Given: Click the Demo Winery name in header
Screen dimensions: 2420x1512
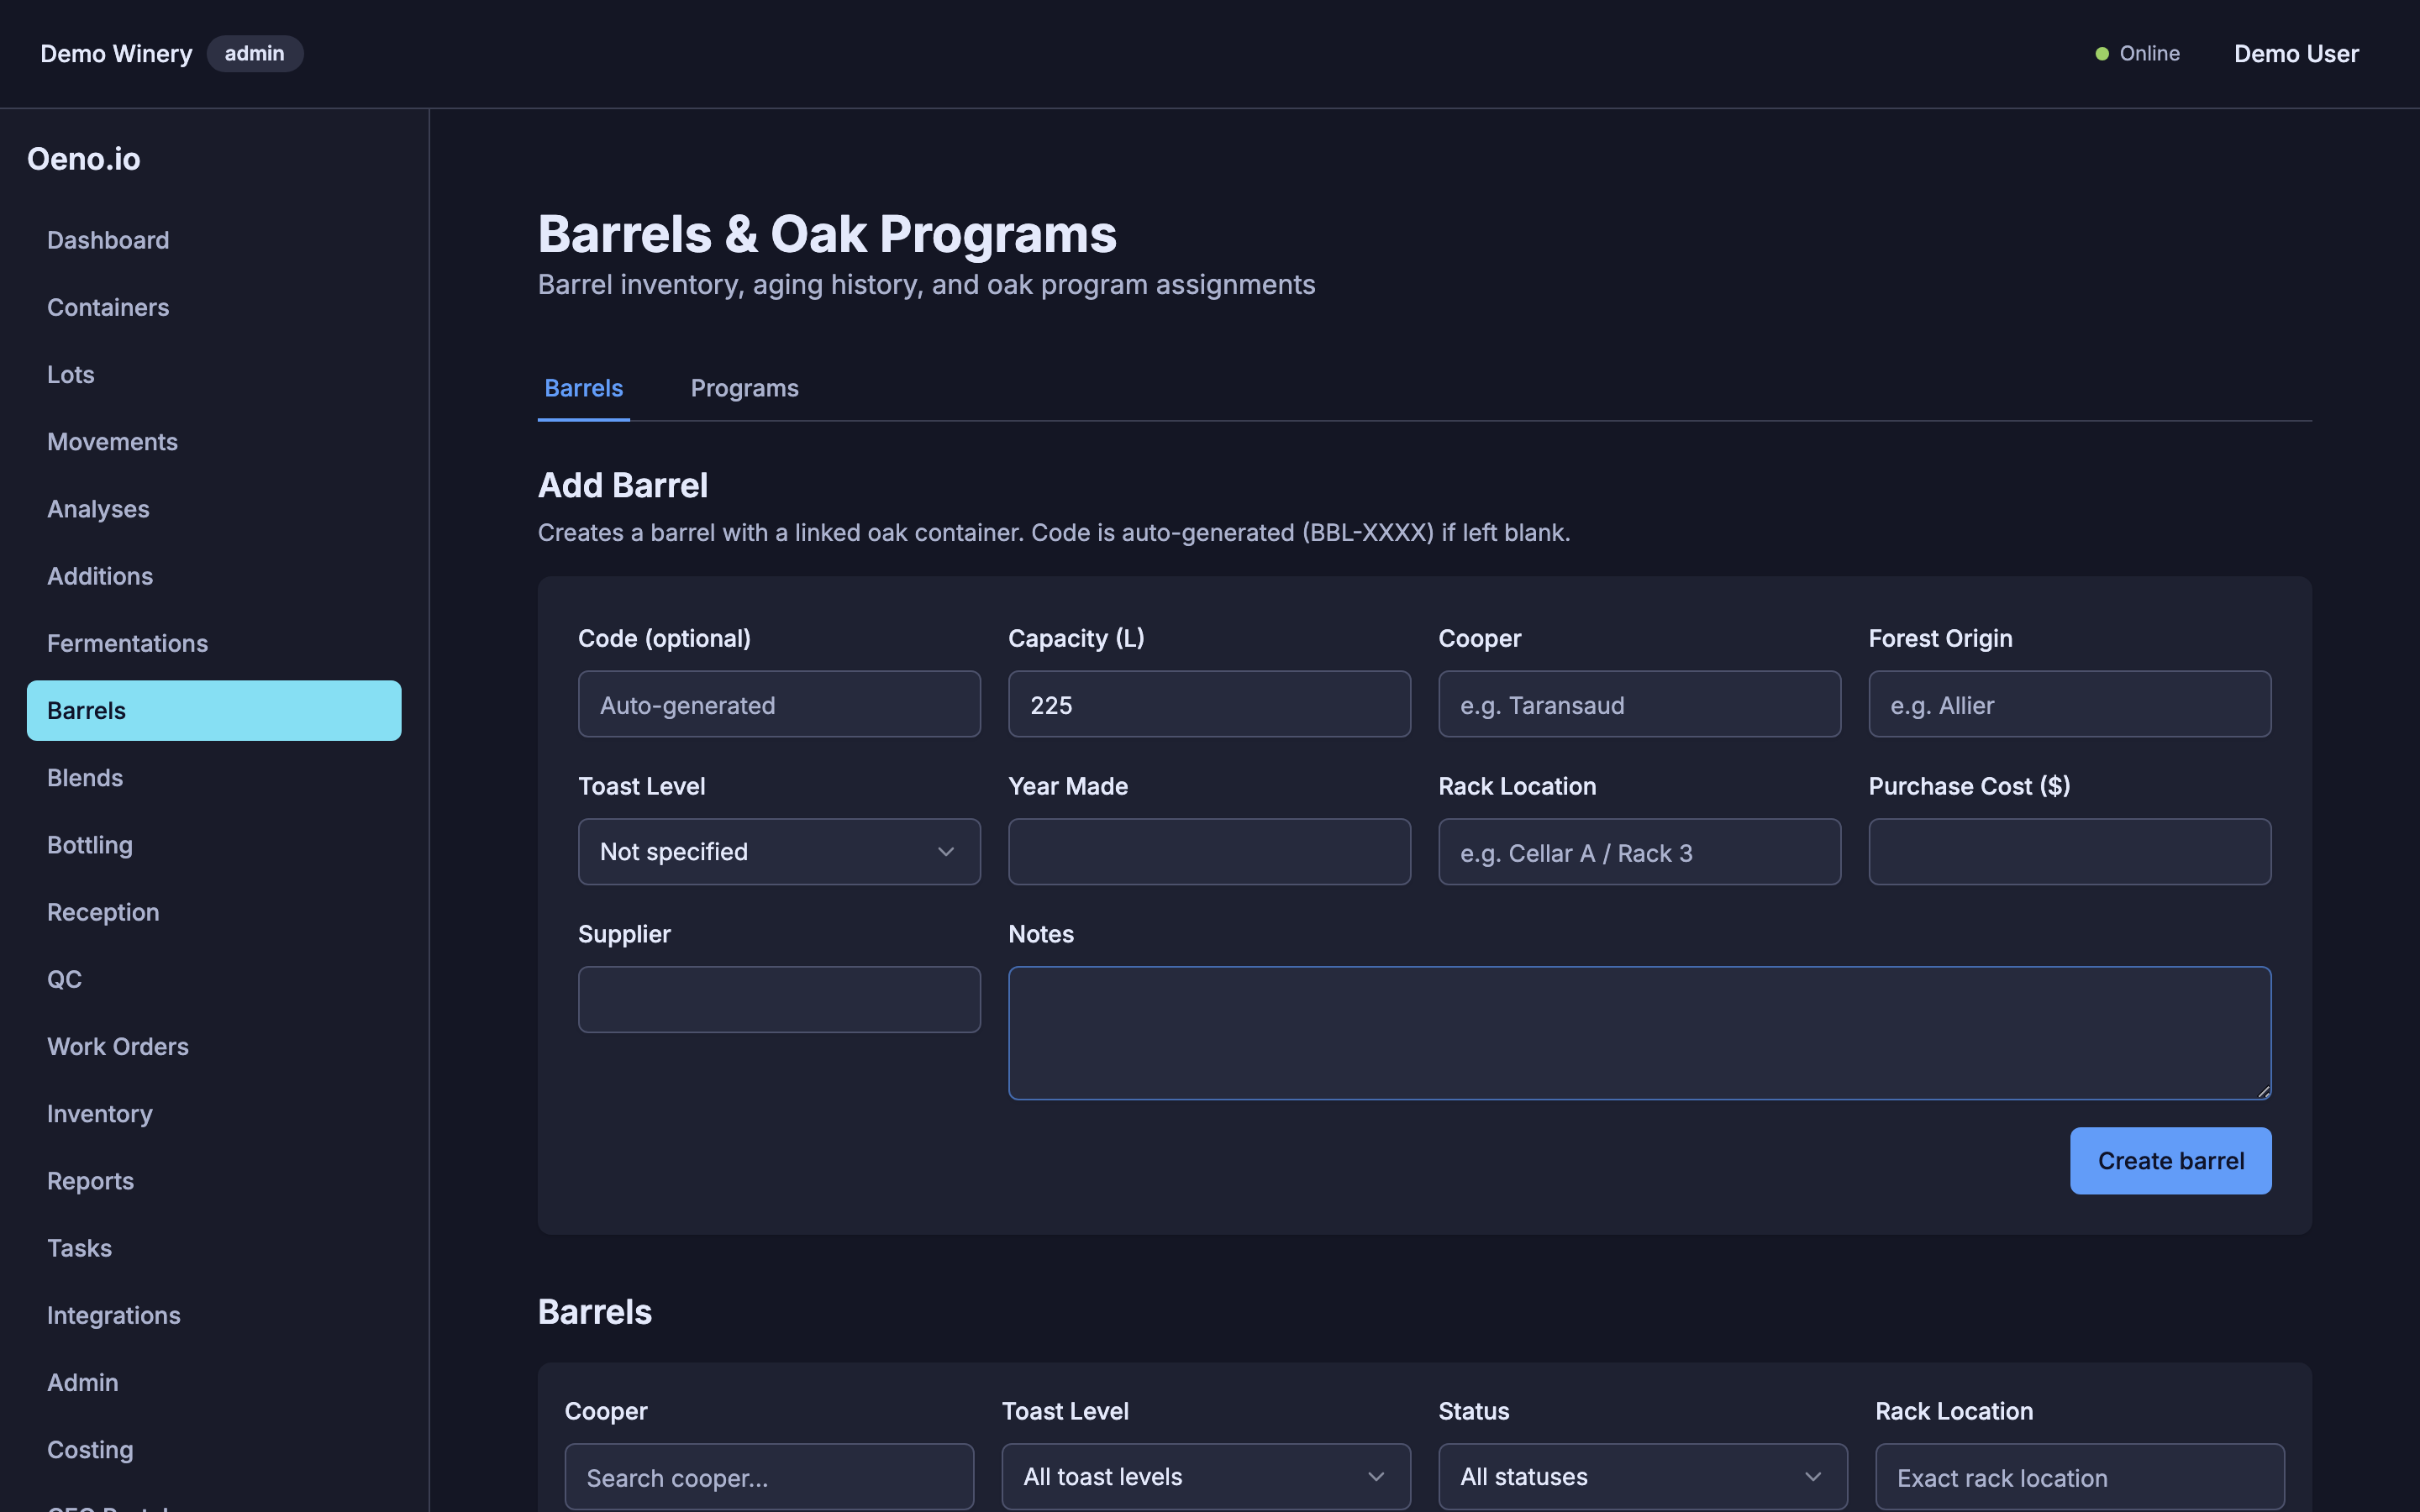Looking at the screenshot, I should [116, 54].
